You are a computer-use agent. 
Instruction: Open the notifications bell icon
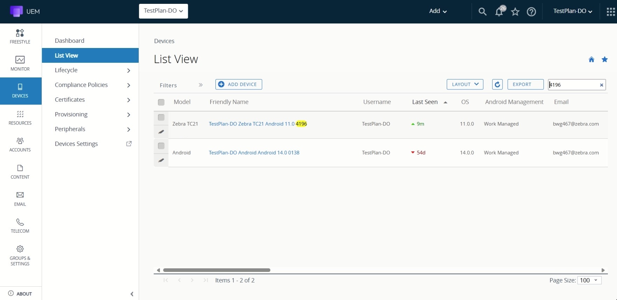point(499,12)
